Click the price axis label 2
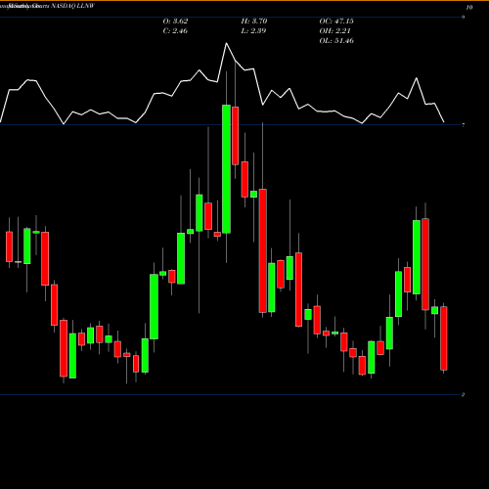 [x=463, y=395]
